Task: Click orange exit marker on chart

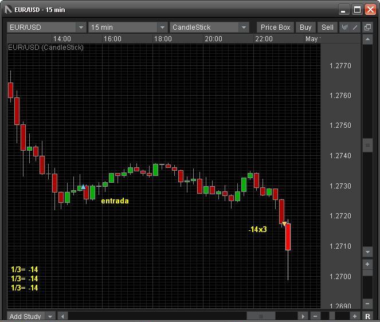Action: point(284,223)
